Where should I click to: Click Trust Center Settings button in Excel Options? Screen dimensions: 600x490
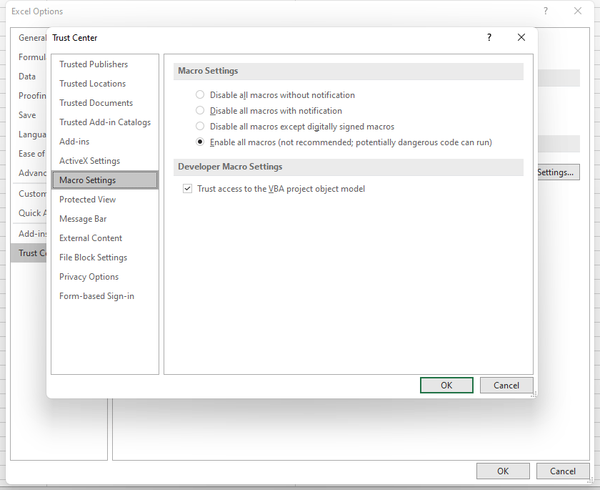point(559,172)
